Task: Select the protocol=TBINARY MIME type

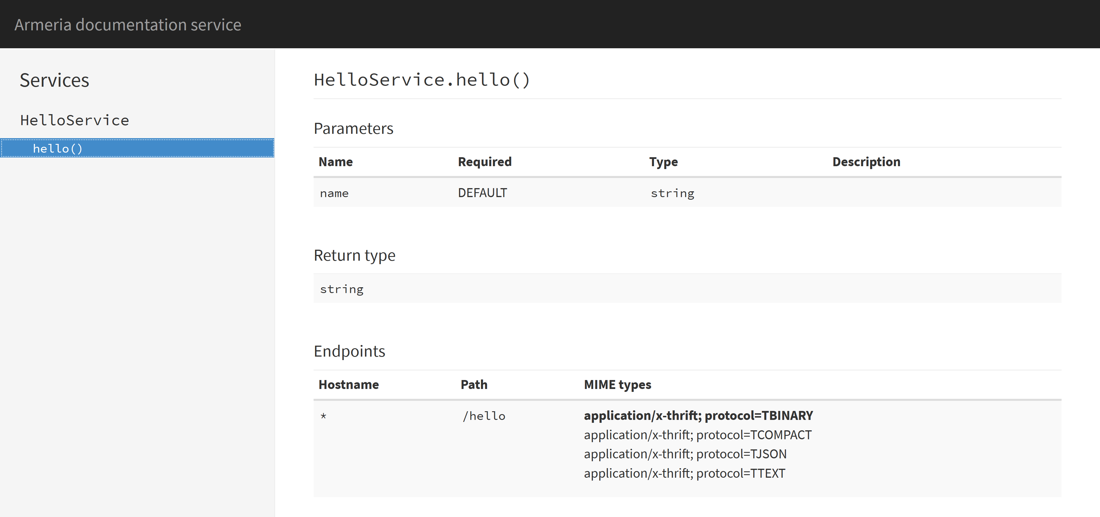Action: click(698, 415)
